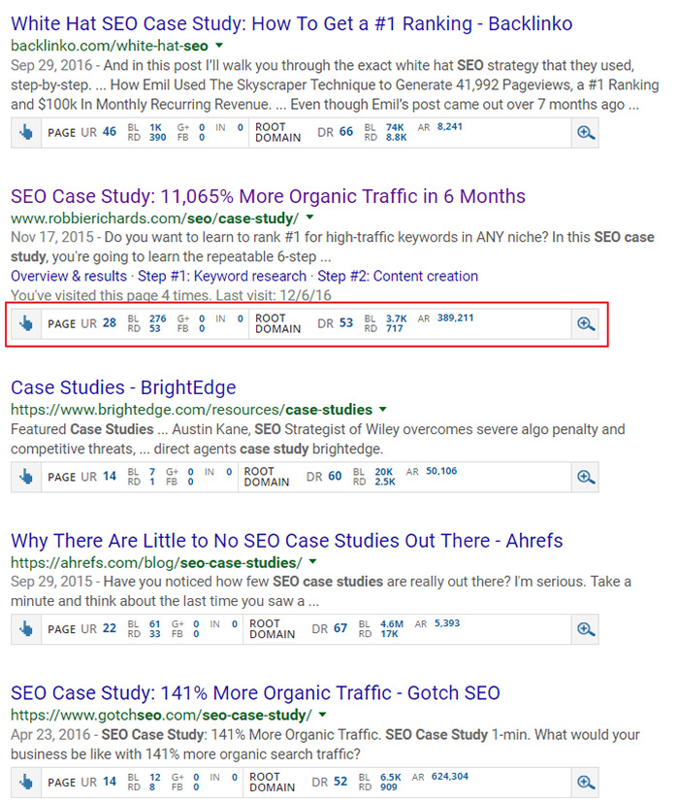Expand dropdown arrow next to ahrefs.com blog URL

(x=312, y=562)
